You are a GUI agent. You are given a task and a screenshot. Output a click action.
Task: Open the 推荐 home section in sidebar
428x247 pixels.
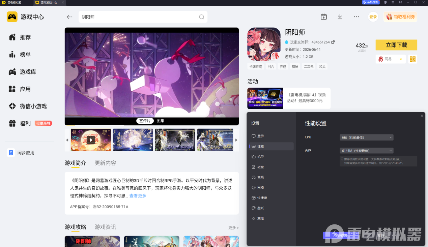click(25, 37)
